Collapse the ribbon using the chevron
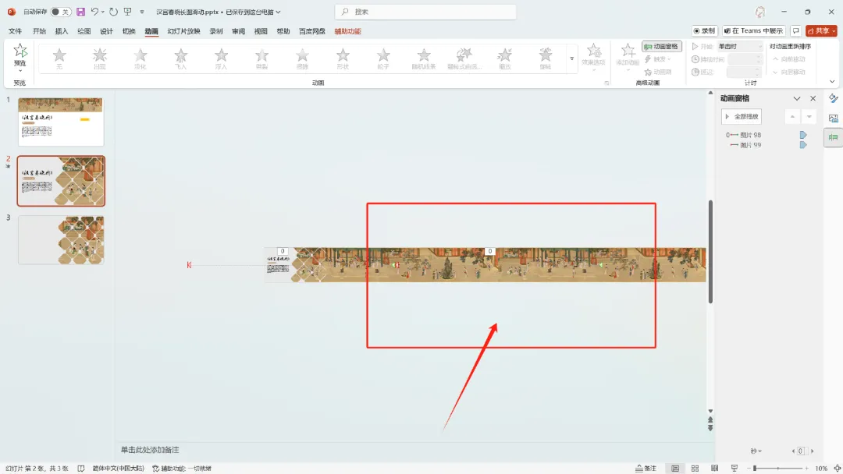843x474 pixels. coord(832,82)
